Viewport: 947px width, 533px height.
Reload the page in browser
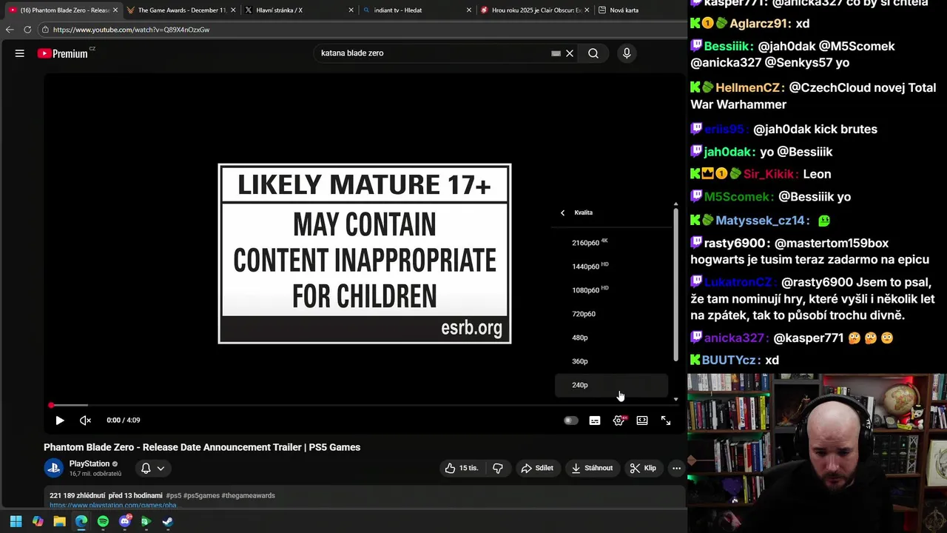[27, 30]
